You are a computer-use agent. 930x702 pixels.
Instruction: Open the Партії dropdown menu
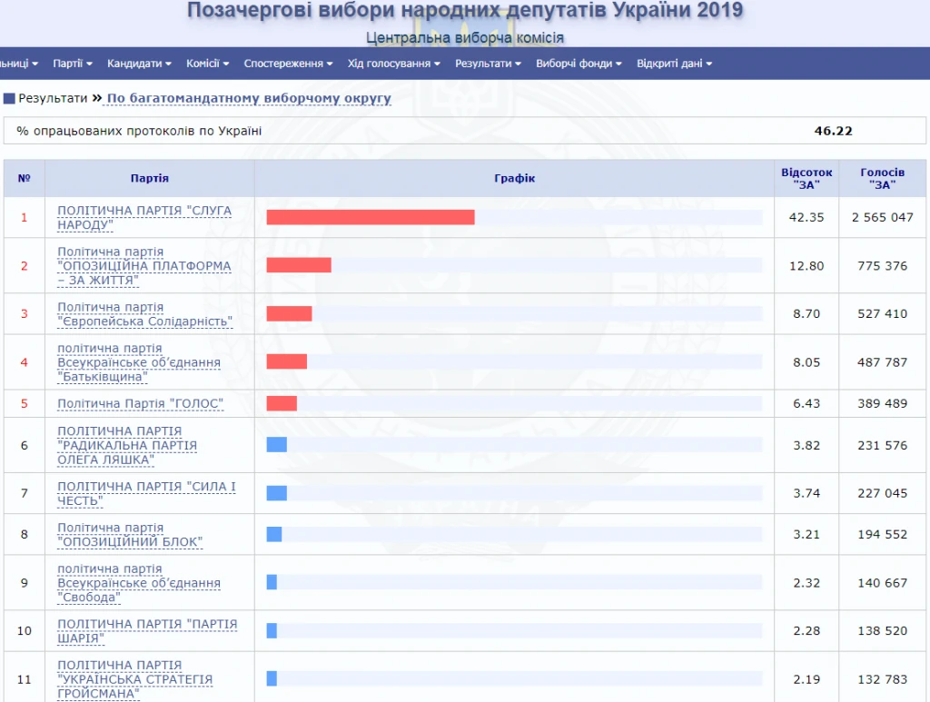(x=73, y=64)
